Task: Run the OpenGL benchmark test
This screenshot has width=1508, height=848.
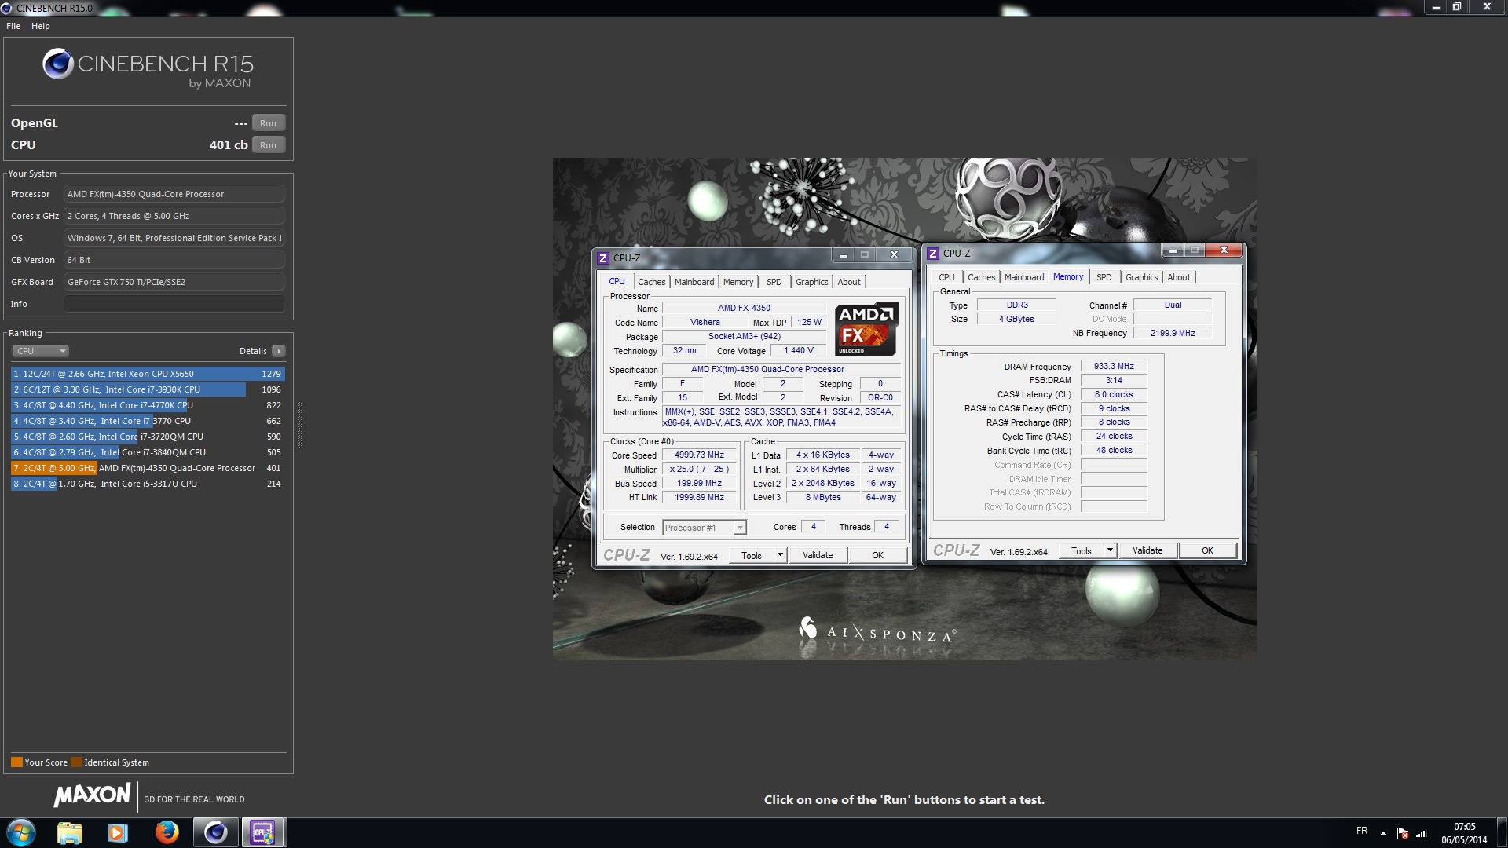Action: pos(268,123)
